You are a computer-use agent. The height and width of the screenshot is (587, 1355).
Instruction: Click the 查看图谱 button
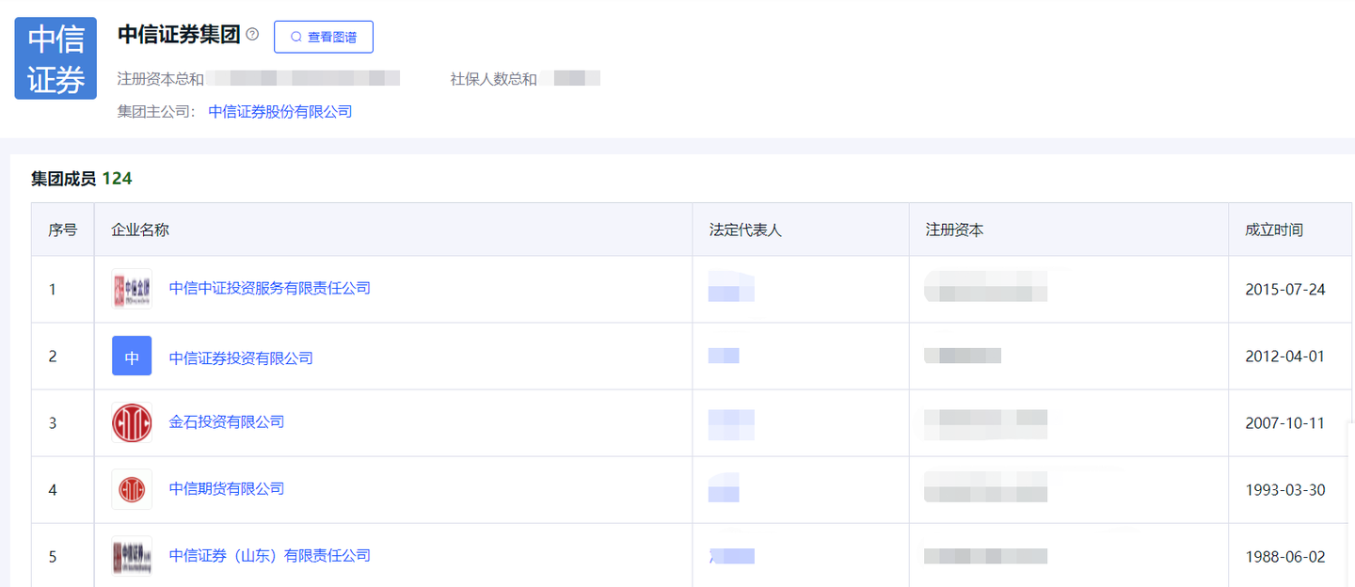tap(324, 37)
